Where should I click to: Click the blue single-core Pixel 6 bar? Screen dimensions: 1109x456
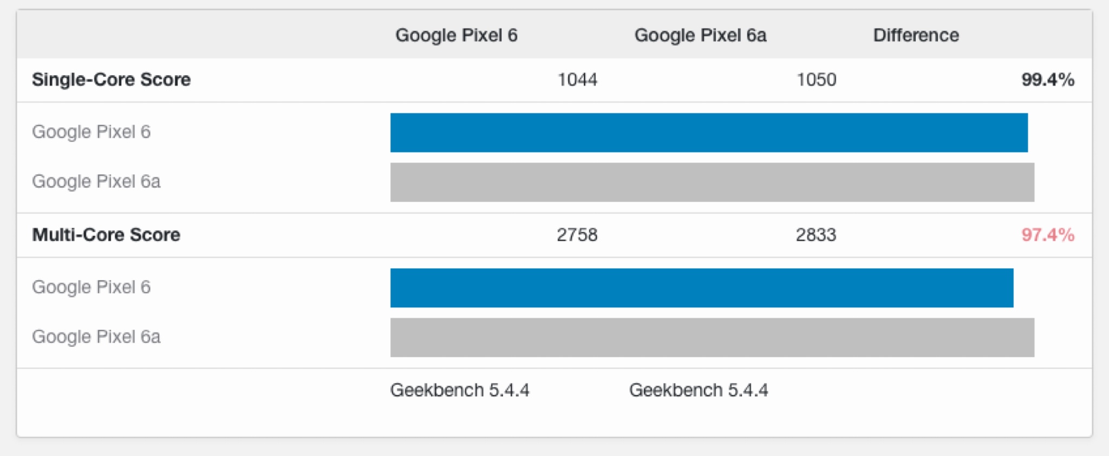click(709, 133)
